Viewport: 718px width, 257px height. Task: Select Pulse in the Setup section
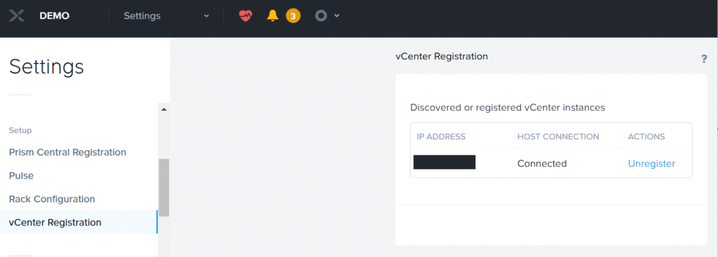21,176
